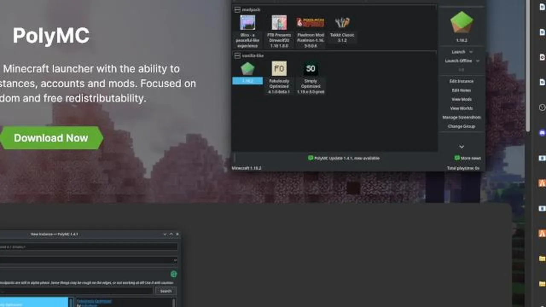Open the Launch button dropdown arrow
546x307 pixels.
pyautogui.click(x=471, y=52)
